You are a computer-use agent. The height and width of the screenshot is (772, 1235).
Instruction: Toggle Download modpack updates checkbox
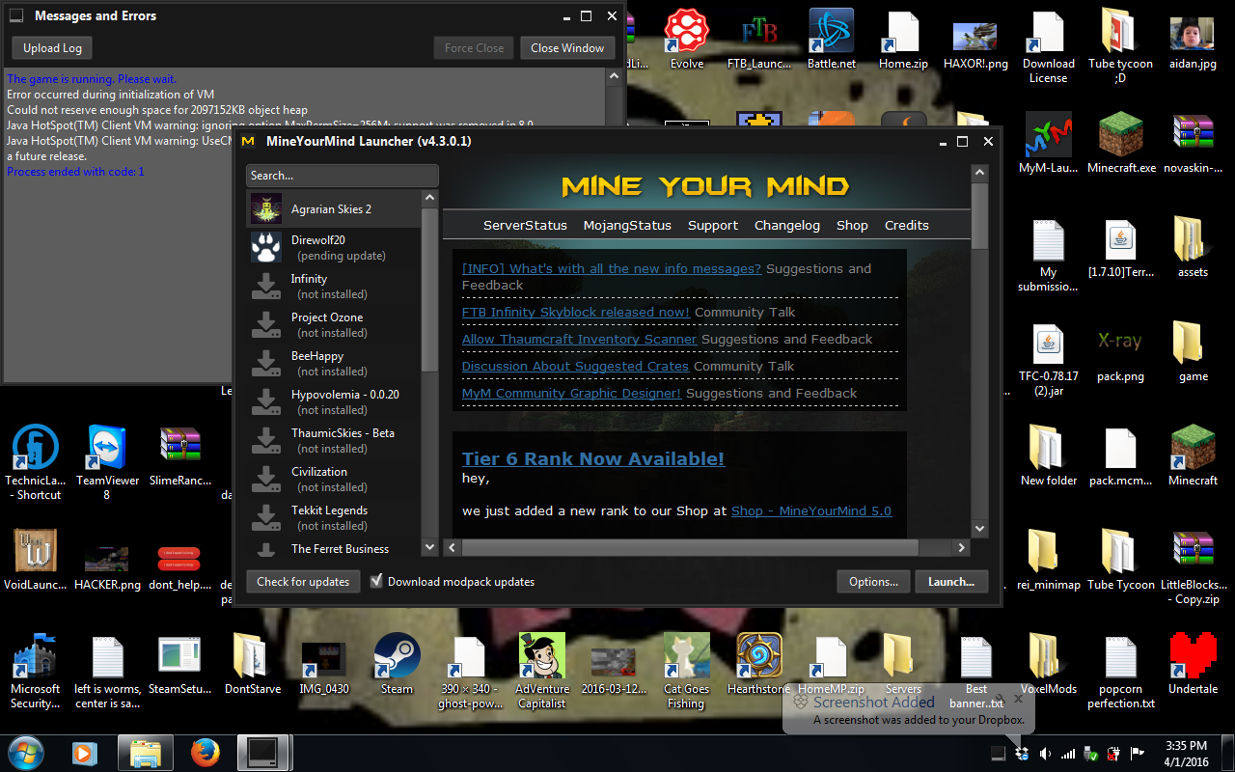coord(376,581)
